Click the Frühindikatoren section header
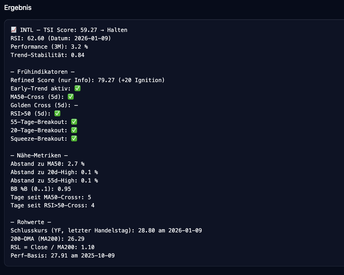This screenshot has height=275, width=344. 42,72
